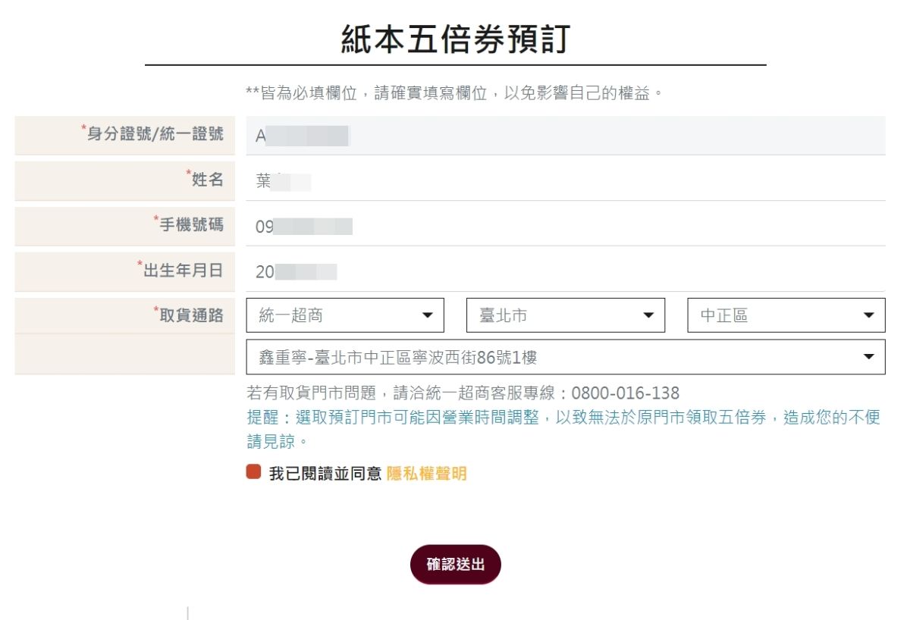This screenshot has width=910, height=620.
Task: Focus the 手機號碼 input field
Action: pos(565,227)
